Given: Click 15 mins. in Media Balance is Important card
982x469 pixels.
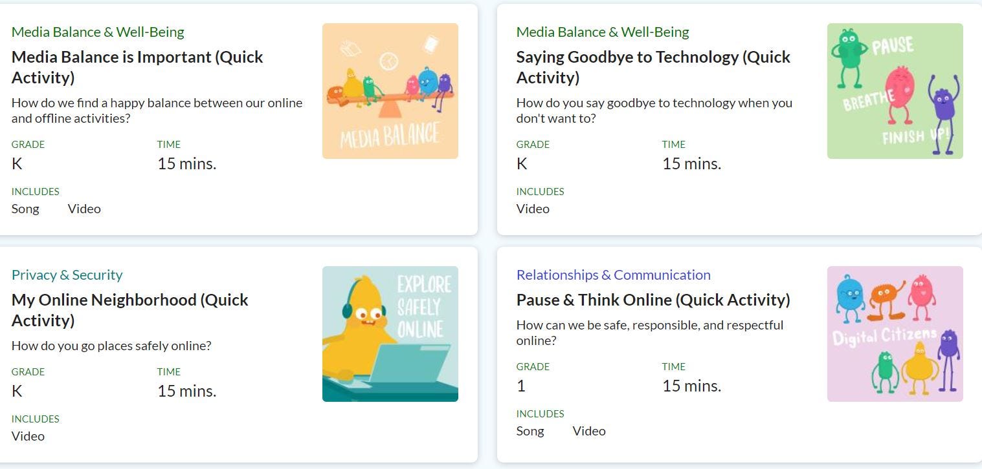Looking at the screenshot, I should (187, 163).
